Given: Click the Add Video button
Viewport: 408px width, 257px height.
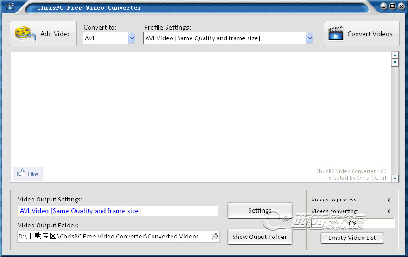Looking at the screenshot, I should pyautogui.click(x=44, y=34).
